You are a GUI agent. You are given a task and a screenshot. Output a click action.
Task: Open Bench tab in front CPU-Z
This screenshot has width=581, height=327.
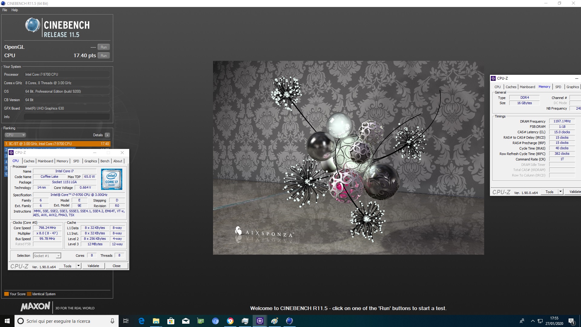tap(105, 161)
